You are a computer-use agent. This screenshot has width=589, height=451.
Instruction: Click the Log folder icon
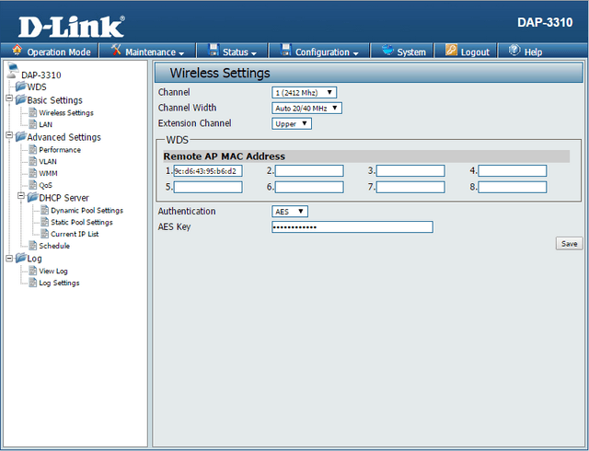(x=20, y=258)
